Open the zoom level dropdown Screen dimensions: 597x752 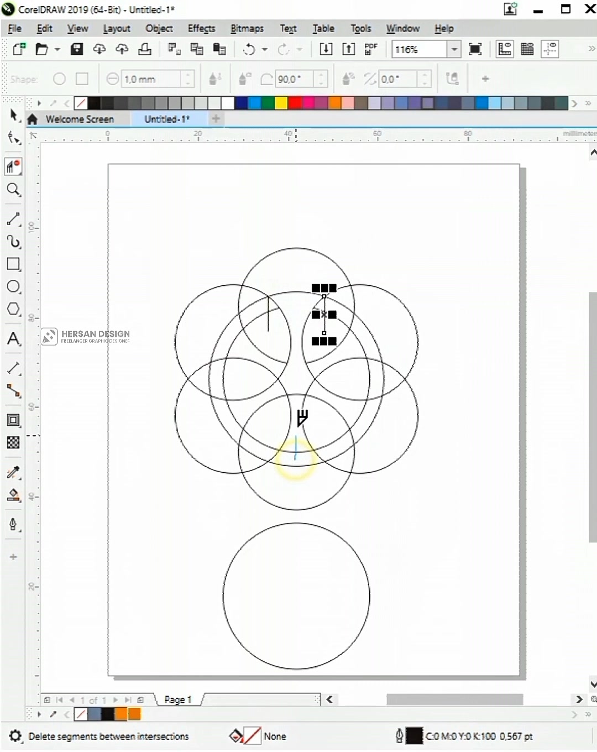454,49
